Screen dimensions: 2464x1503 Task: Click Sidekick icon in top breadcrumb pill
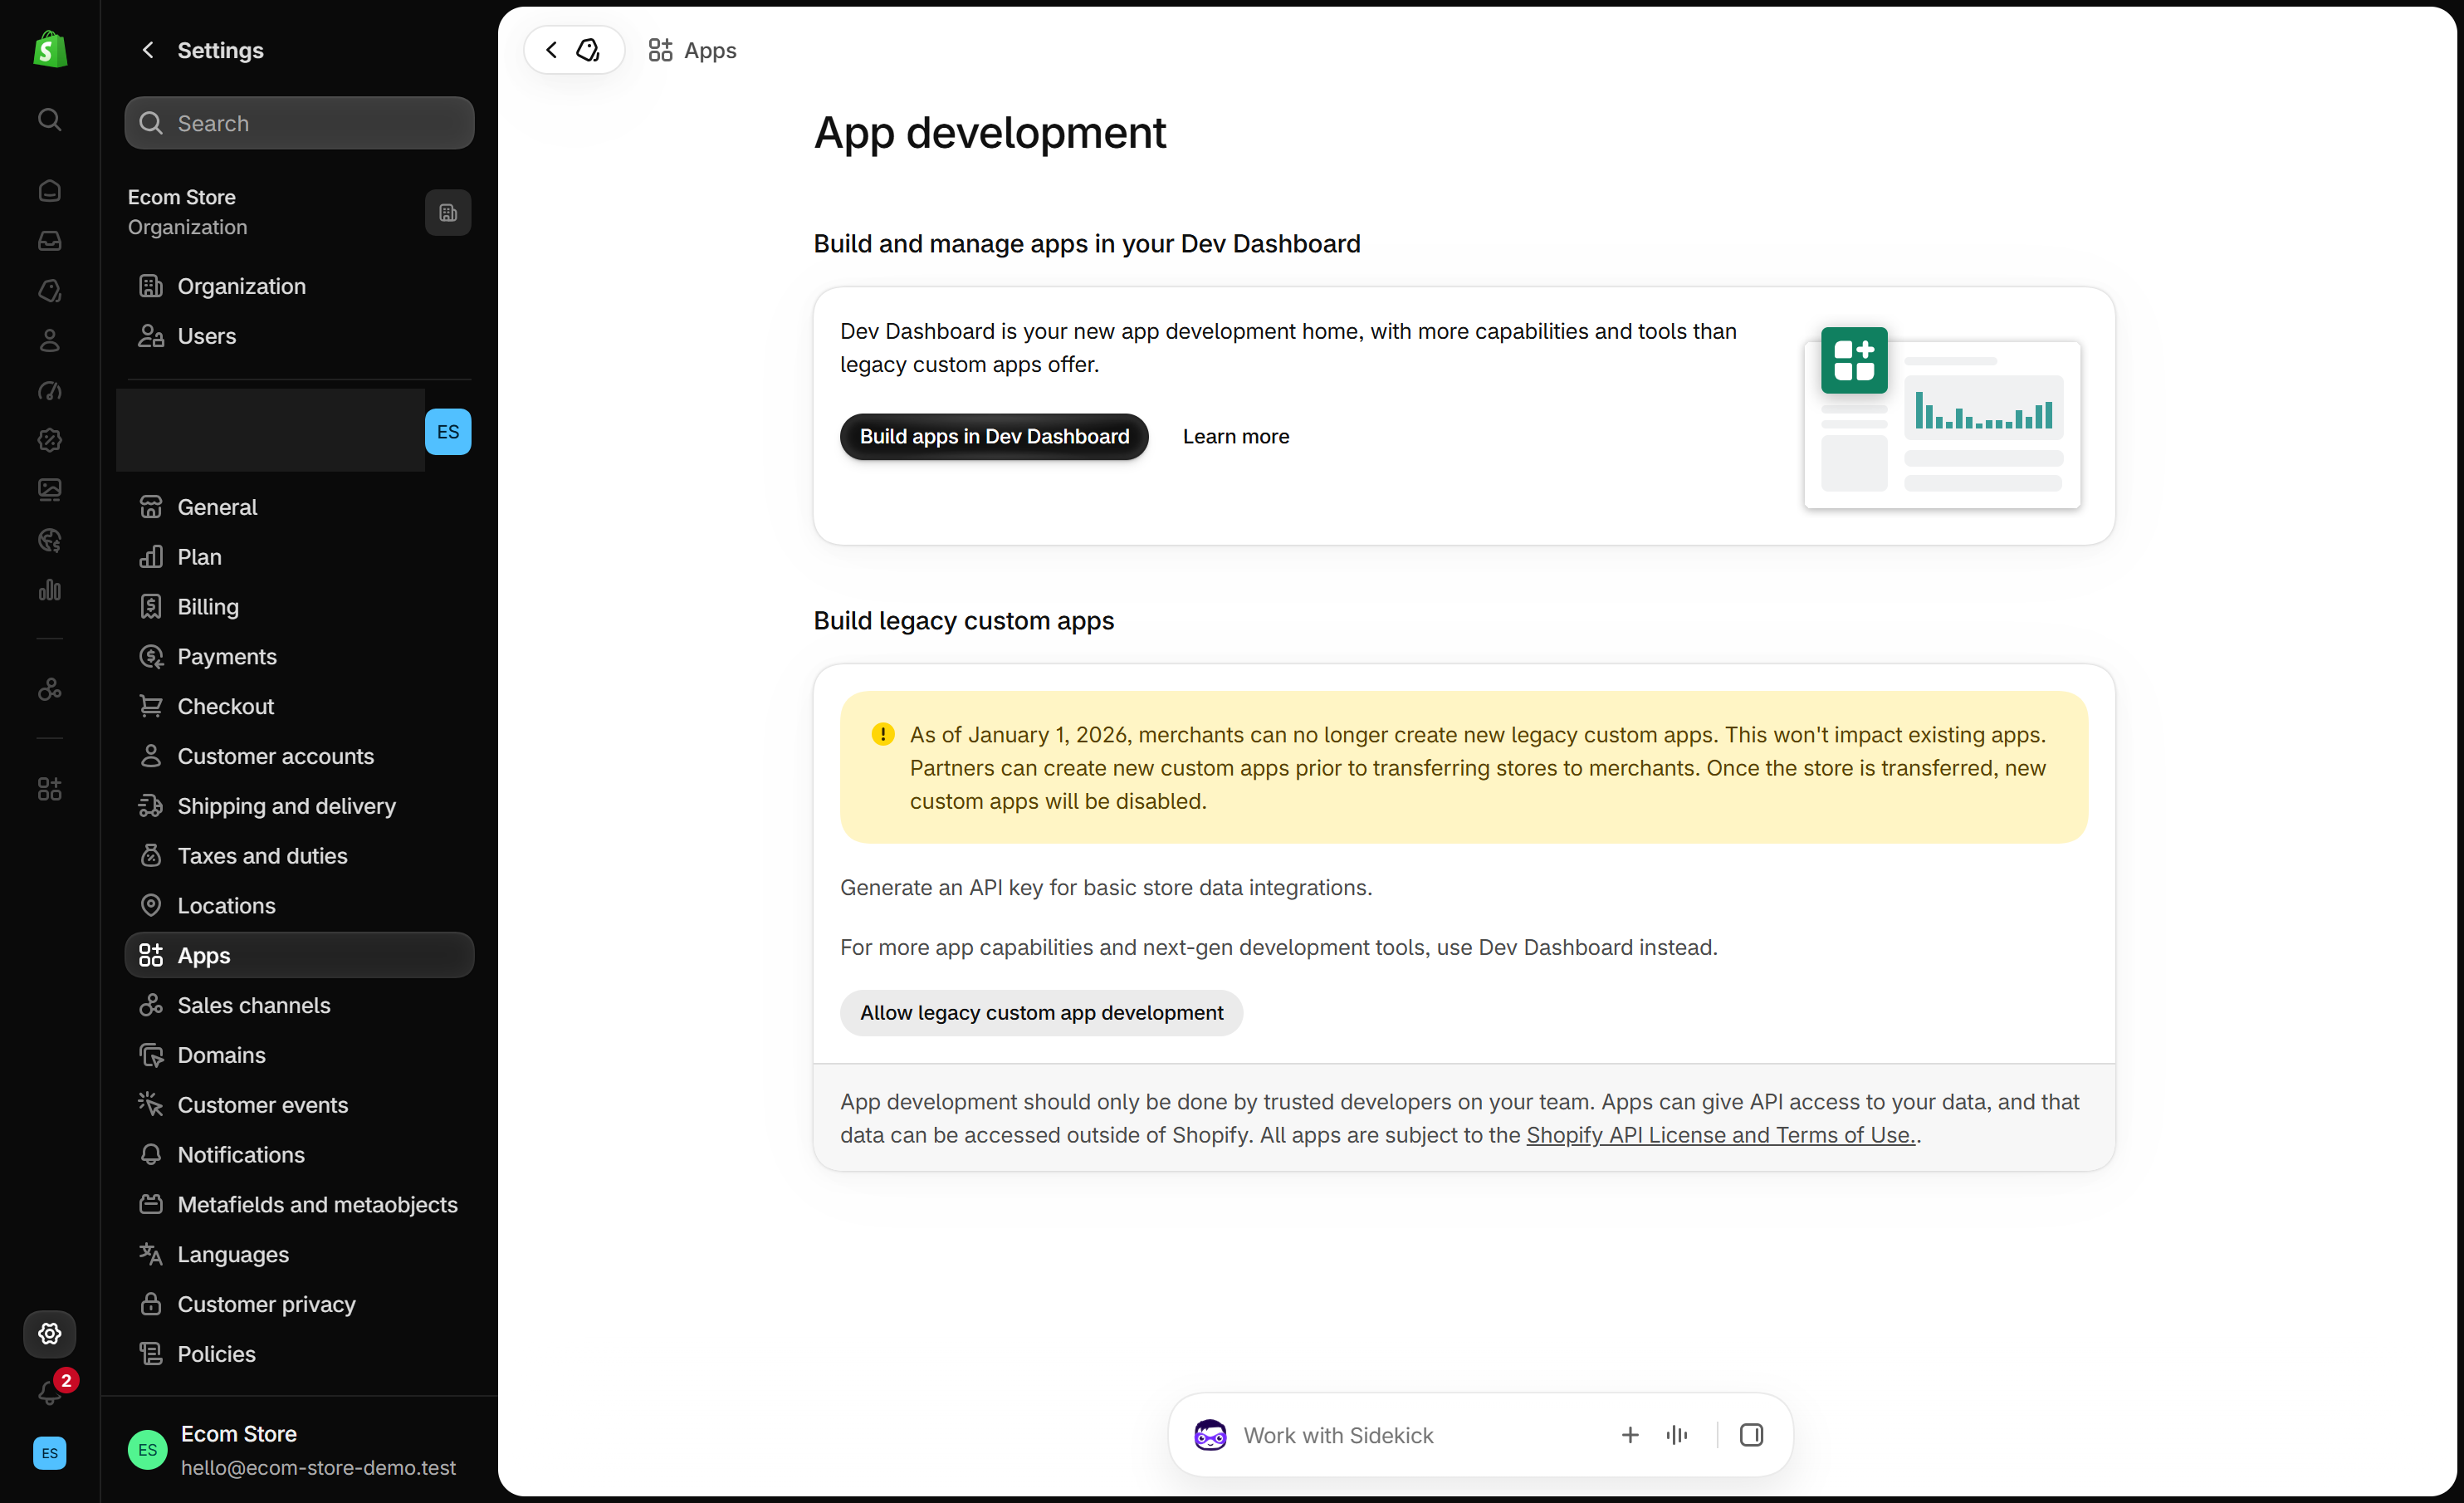coord(588,50)
